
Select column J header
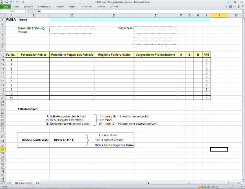(x=219, y=15)
